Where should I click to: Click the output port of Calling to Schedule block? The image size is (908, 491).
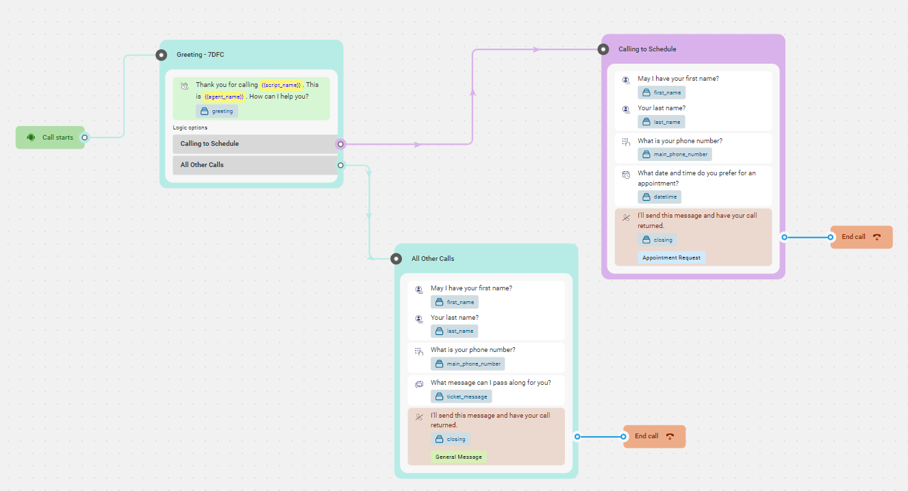tap(784, 237)
